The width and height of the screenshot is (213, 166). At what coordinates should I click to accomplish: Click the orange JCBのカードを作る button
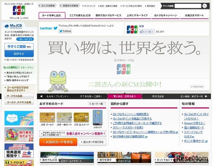coord(58,142)
